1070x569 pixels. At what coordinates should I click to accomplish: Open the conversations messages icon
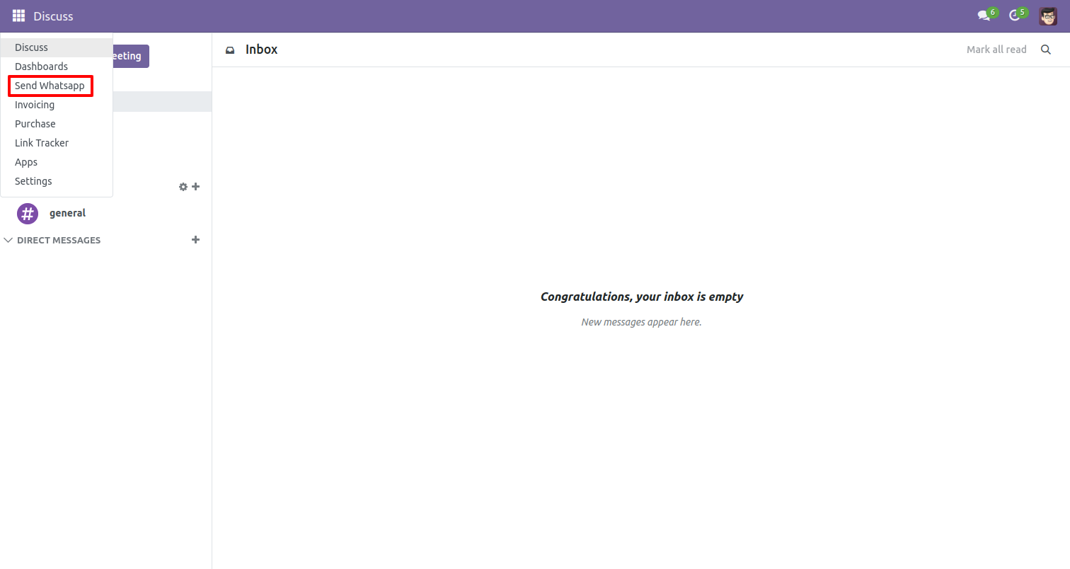[x=984, y=16]
